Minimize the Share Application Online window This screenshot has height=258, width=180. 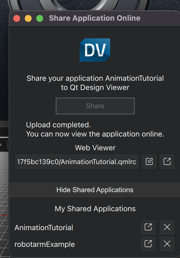click(x=28, y=18)
